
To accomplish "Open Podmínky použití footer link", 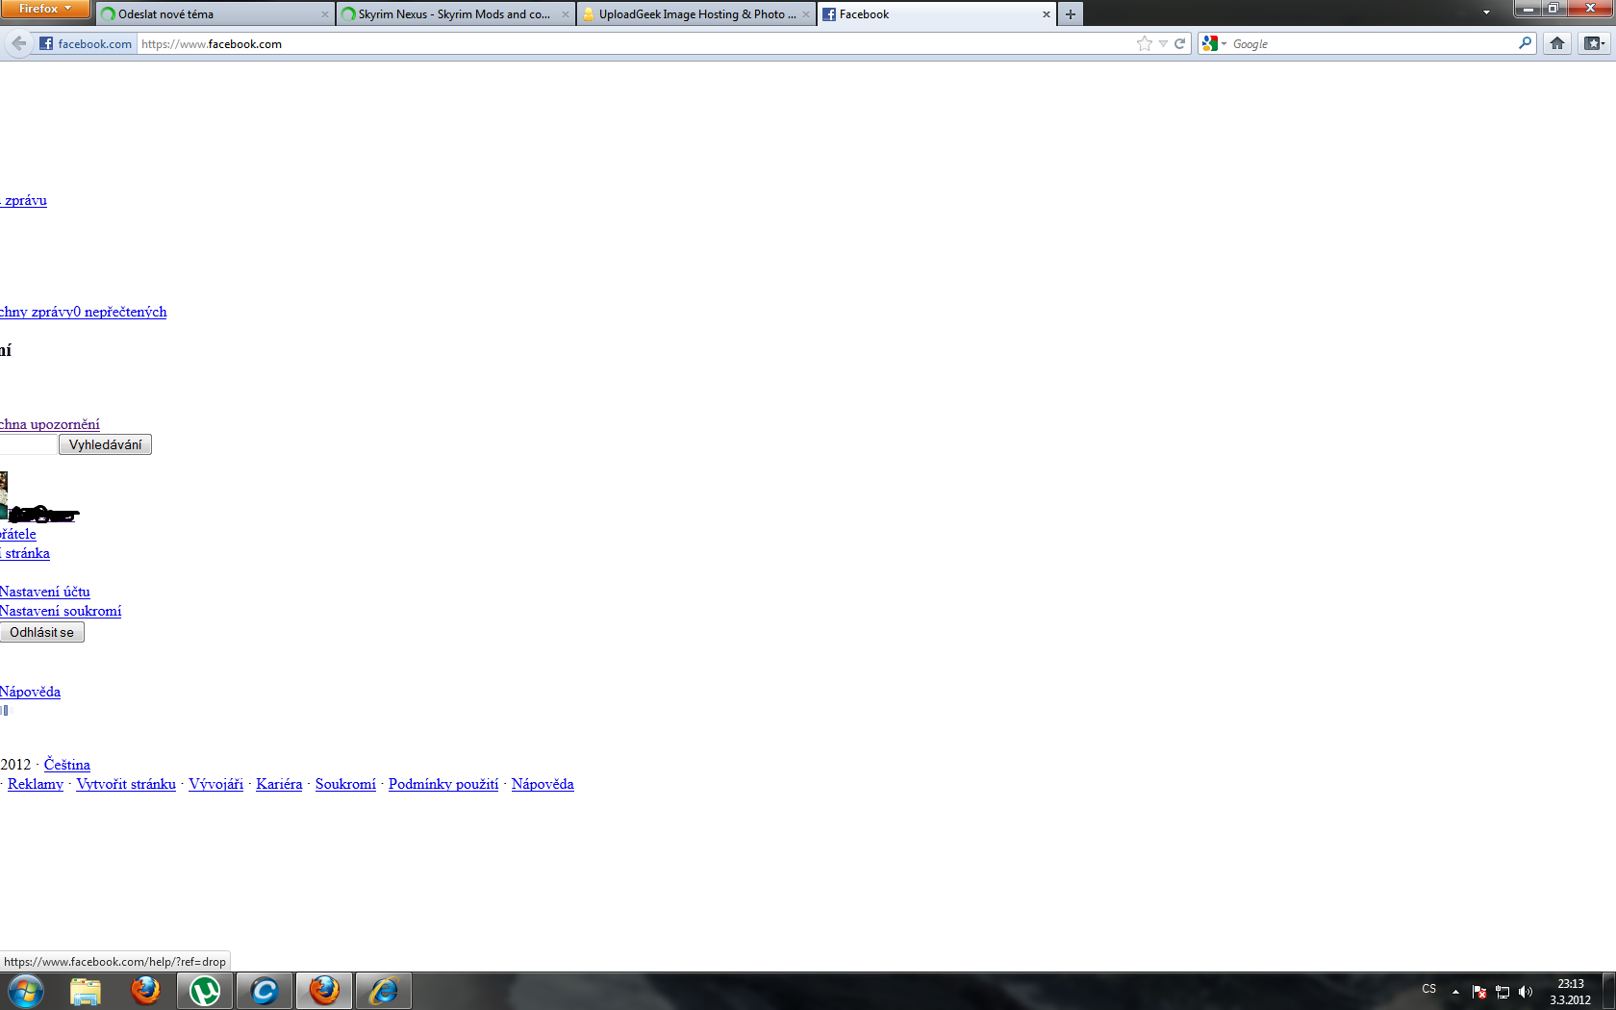I will (x=443, y=784).
